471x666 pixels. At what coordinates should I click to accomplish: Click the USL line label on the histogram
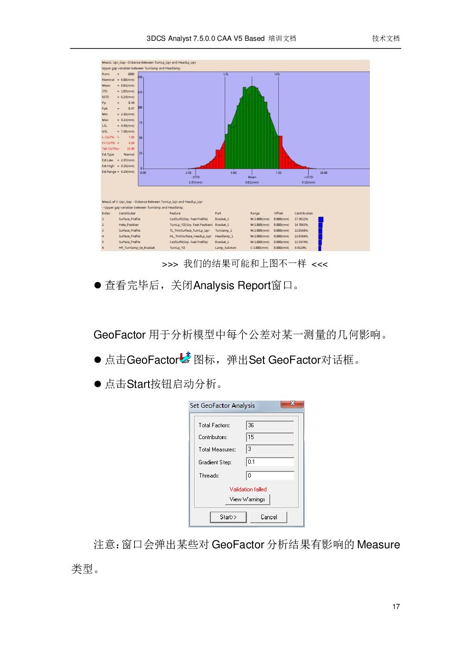coord(277,74)
